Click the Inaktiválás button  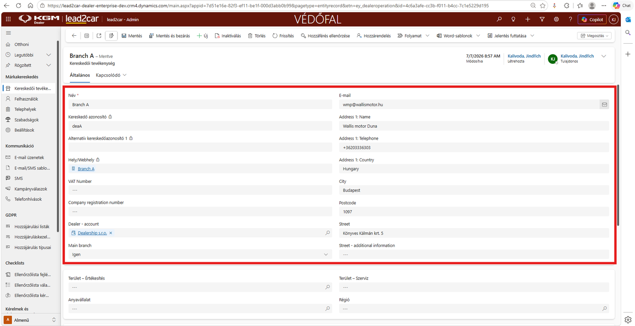pos(228,36)
